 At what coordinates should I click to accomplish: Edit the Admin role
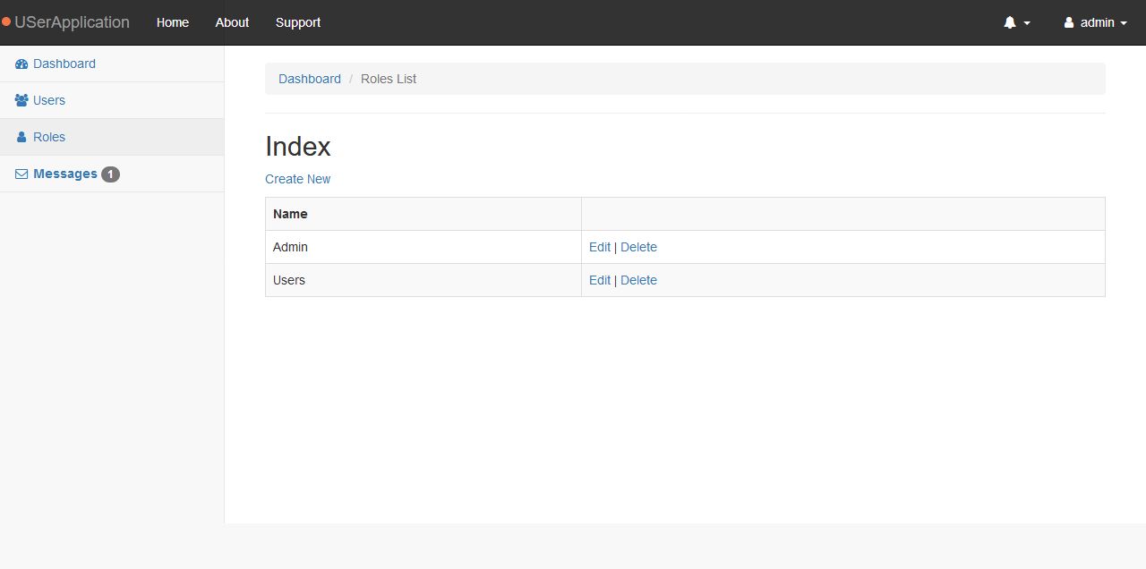[x=600, y=247]
